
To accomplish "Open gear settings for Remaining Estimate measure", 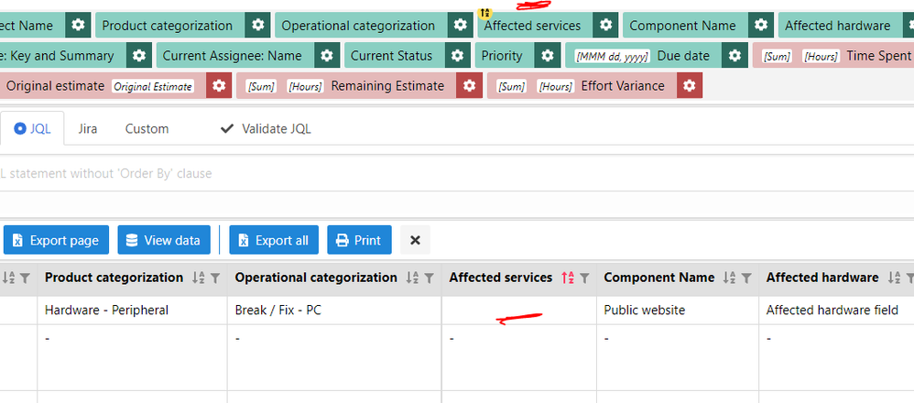I will [x=469, y=86].
